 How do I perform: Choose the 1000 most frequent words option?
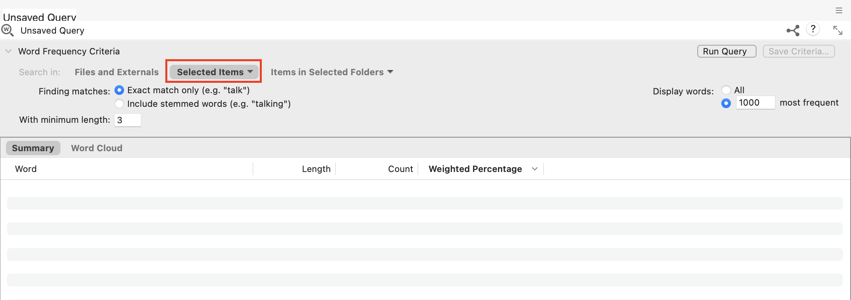(726, 103)
